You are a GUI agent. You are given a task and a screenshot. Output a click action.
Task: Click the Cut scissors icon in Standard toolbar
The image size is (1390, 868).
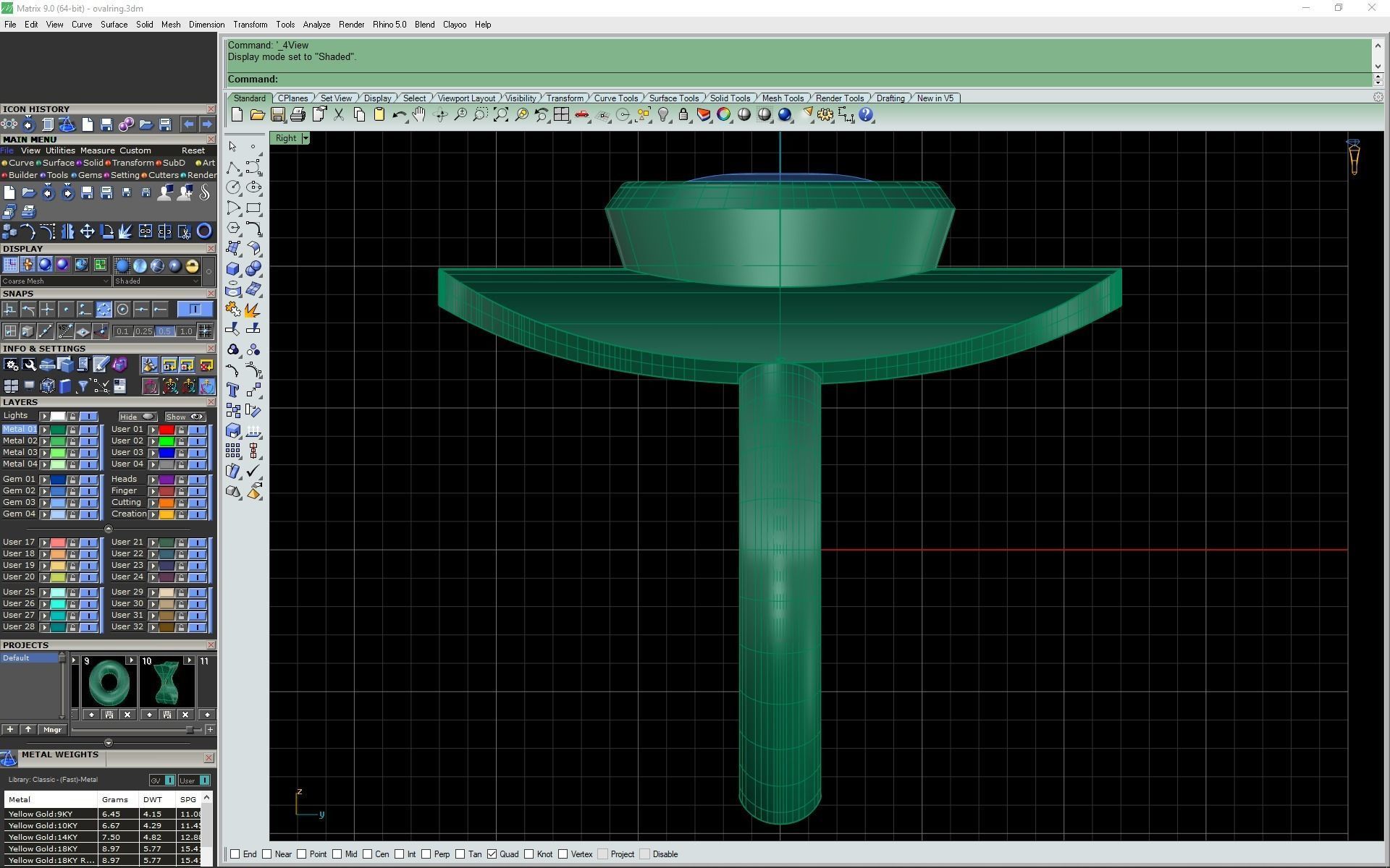pos(338,114)
